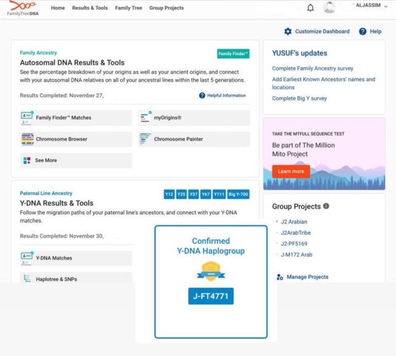This screenshot has width=396, height=356.
Task: Open the Family Finder Matches label
Action: (63, 118)
